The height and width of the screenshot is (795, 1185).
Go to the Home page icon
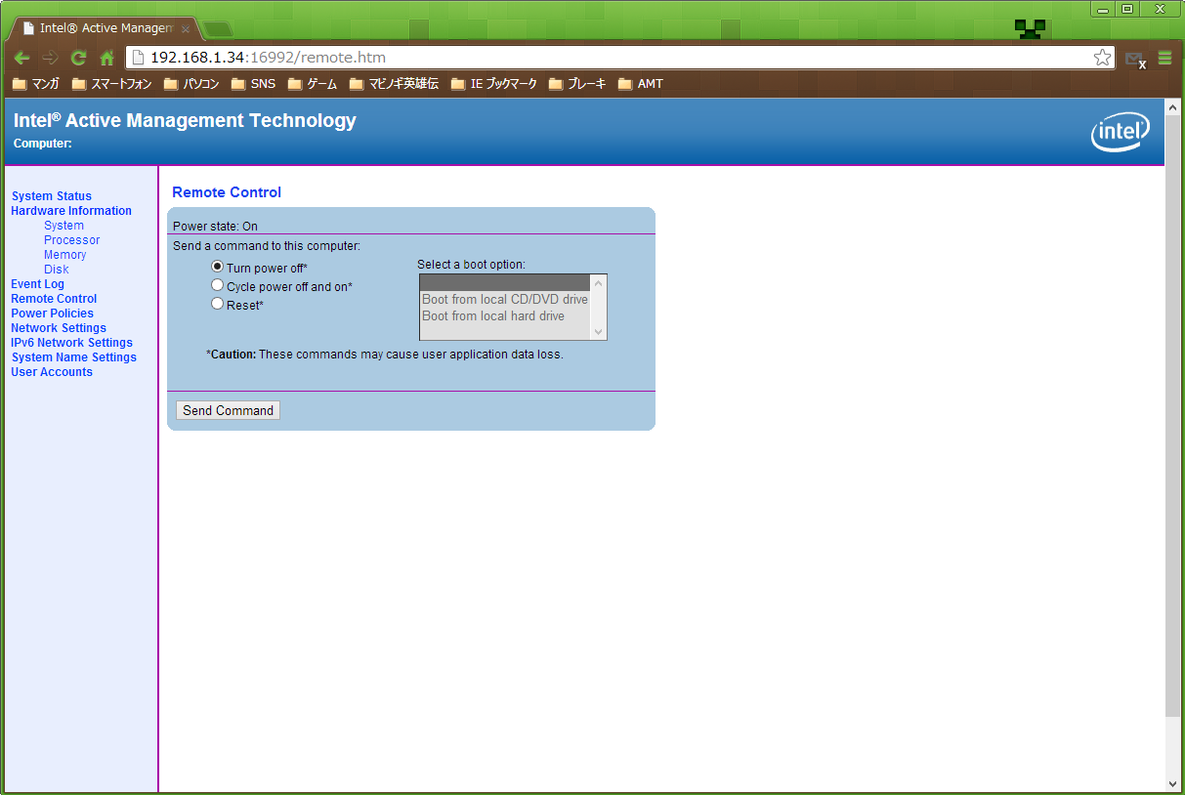pos(107,58)
